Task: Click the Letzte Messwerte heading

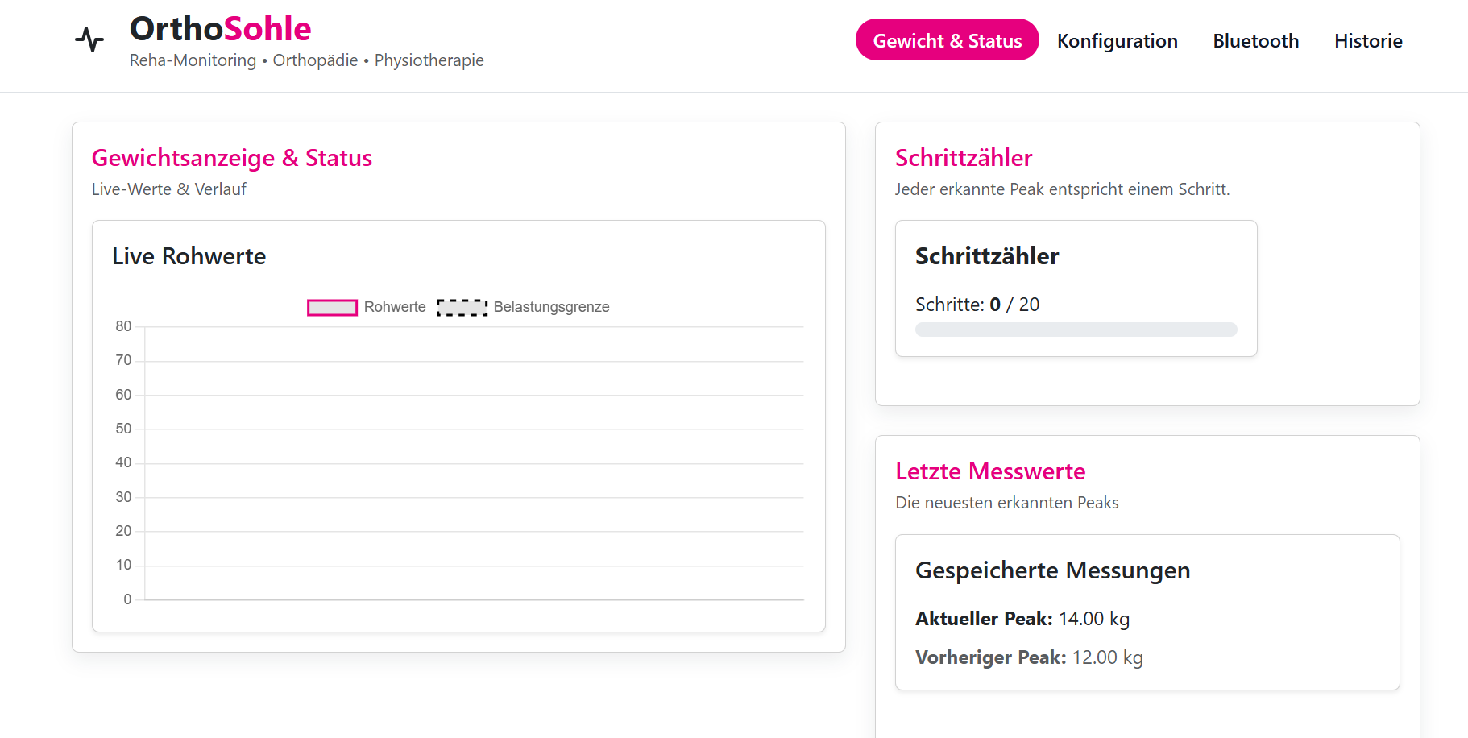Action: [x=990, y=471]
